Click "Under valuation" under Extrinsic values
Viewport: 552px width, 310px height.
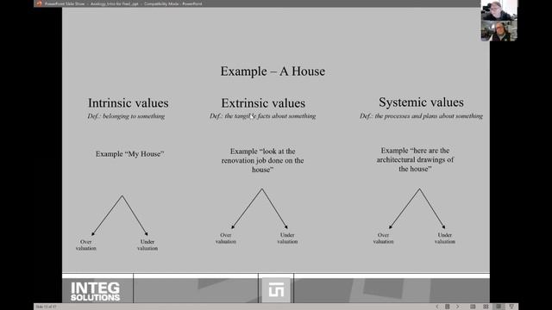pyautogui.click(x=287, y=239)
